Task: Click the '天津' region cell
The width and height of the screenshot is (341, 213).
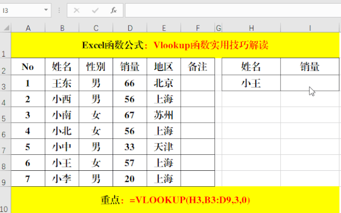Action: coord(164,147)
